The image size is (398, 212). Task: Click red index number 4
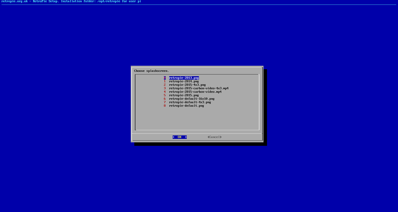[165, 92]
